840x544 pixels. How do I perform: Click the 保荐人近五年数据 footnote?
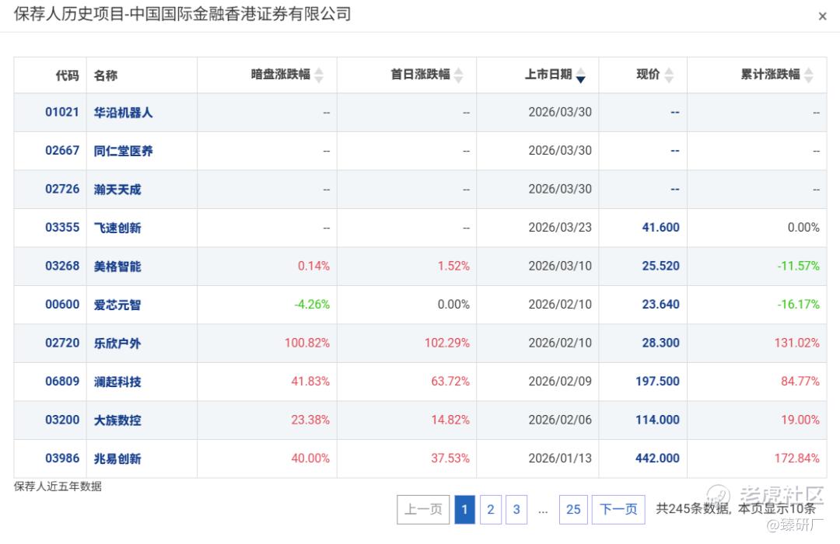coord(58,486)
